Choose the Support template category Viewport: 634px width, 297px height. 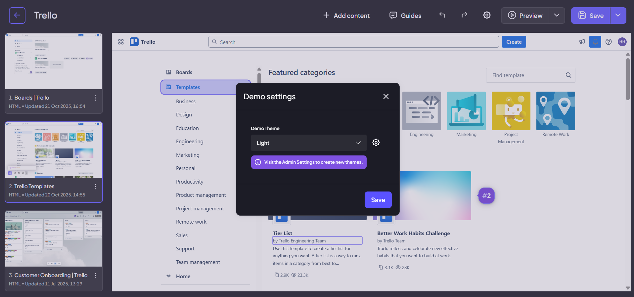(x=185, y=249)
